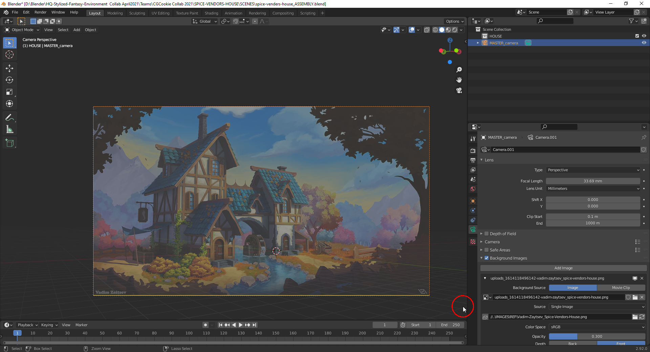Open the Color Space sRGB dropdown
The width and height of the screenshot is (650, 352).
[x=597, y=327]
